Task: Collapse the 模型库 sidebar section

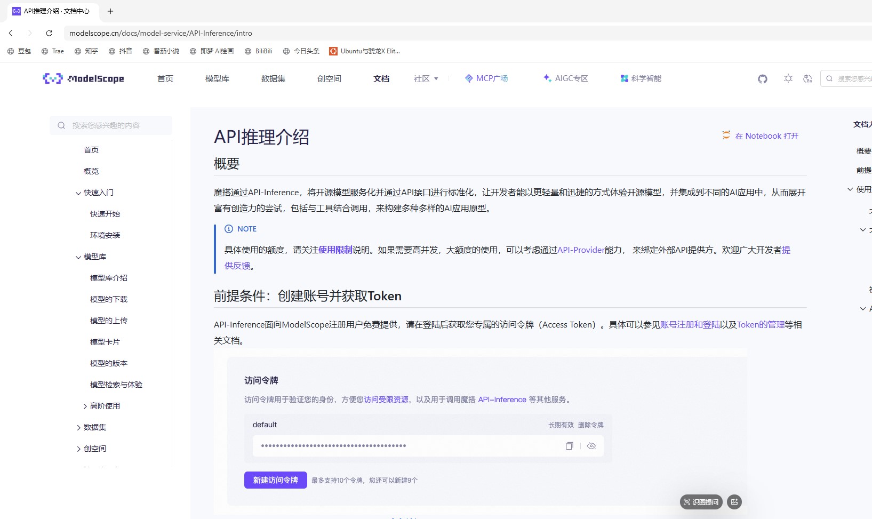Action: (x=78, y=257)
